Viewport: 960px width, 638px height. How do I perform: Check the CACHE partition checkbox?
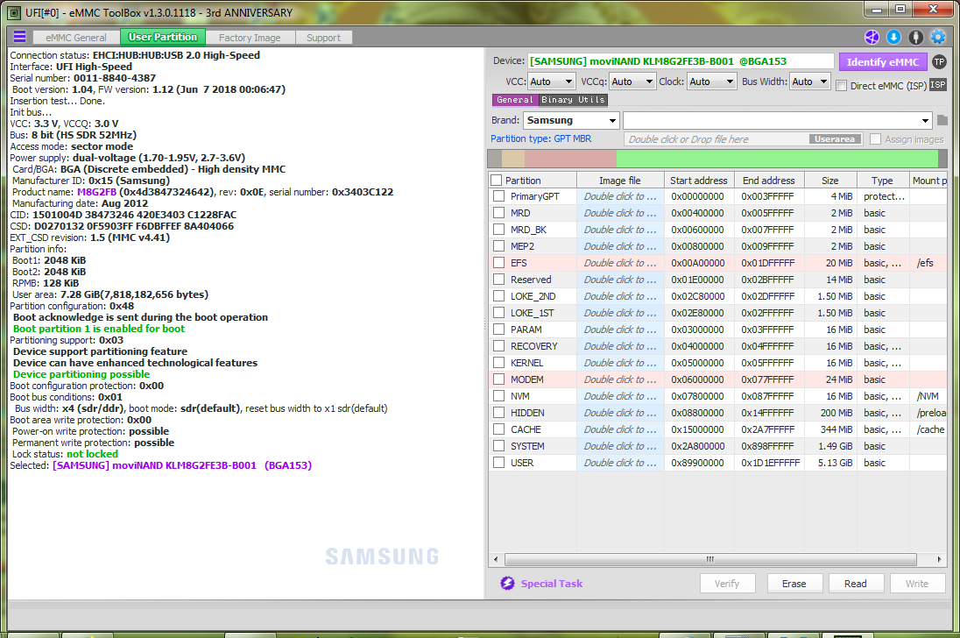(499, 429)
